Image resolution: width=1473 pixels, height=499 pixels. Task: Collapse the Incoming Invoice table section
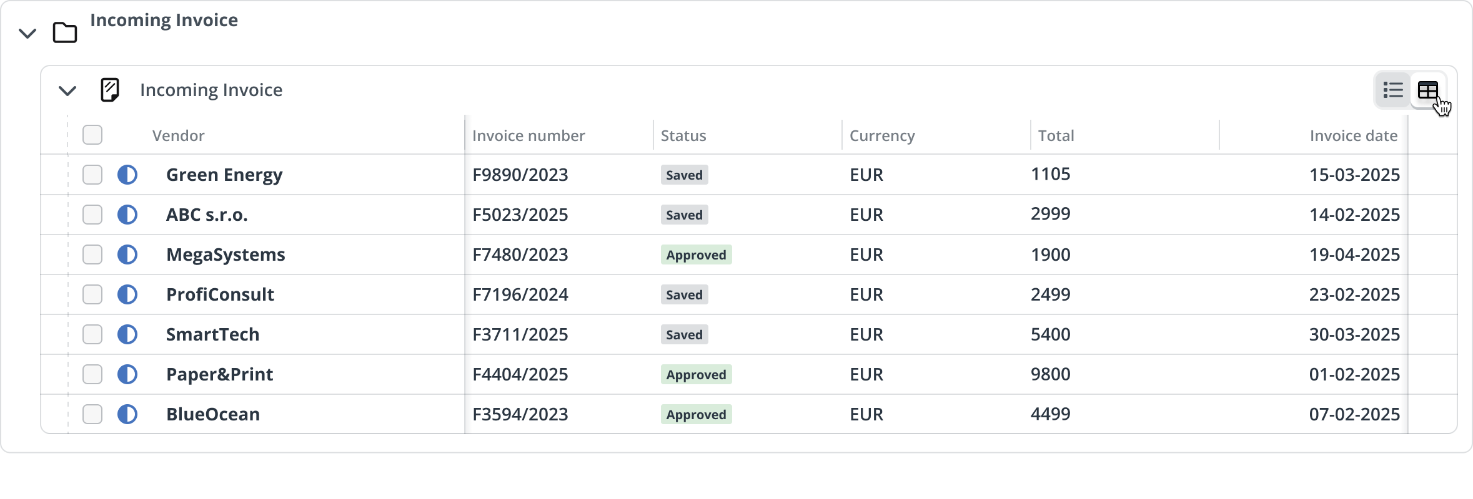[67, 90]
